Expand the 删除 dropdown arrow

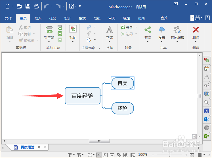196,42
